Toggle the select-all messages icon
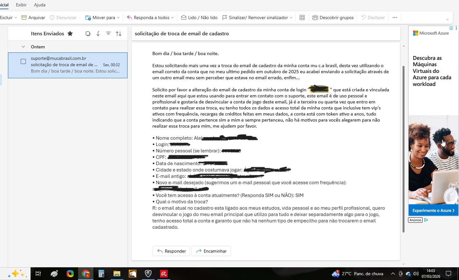Screen dimensions: 459x280 tap(88, 33)
